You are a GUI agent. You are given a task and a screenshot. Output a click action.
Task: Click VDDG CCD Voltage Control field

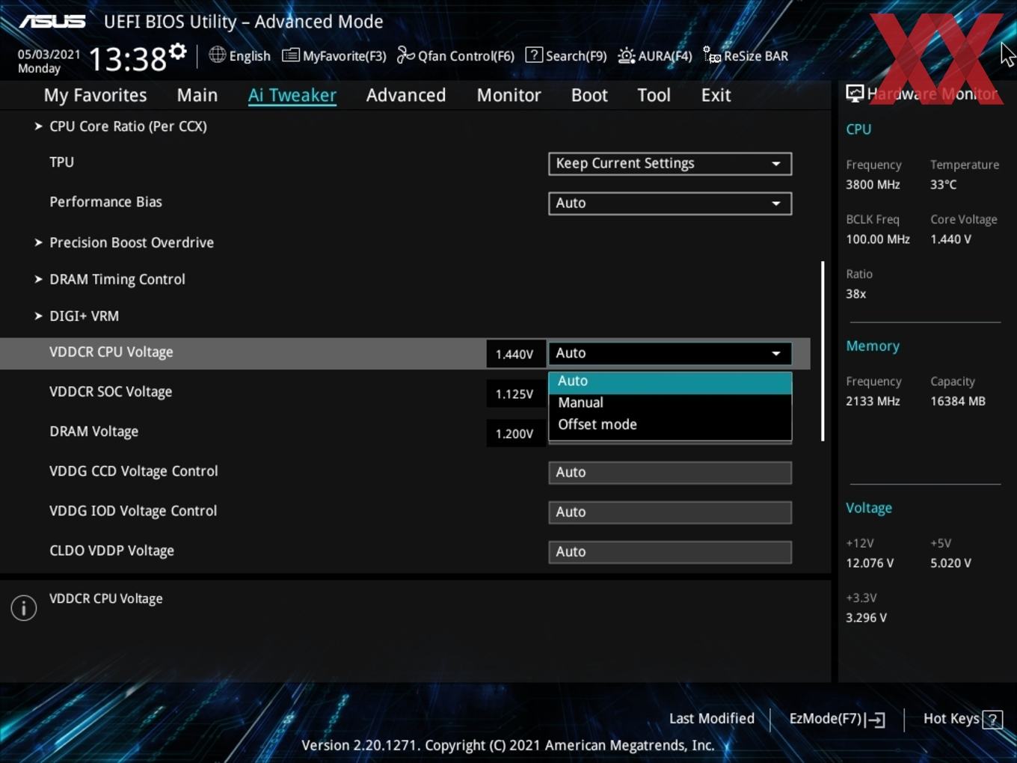[x=670, y=473]
